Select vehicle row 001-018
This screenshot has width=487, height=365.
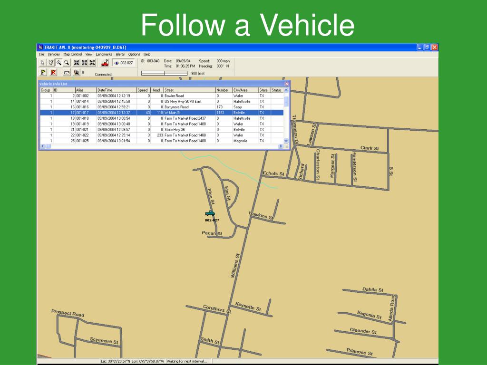tap(162, 118)
